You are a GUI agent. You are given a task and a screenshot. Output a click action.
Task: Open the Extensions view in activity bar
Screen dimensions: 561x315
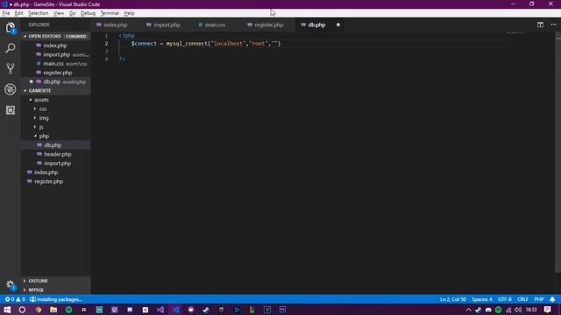coord(10,110)
